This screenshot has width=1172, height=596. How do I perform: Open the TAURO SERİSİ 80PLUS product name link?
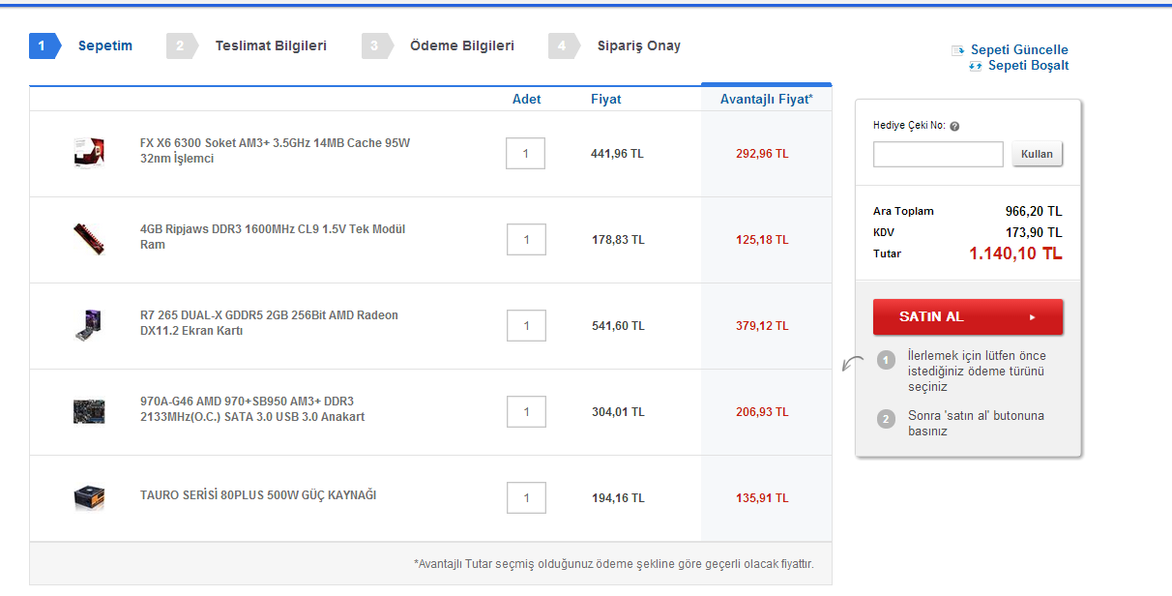coord(258,495)
